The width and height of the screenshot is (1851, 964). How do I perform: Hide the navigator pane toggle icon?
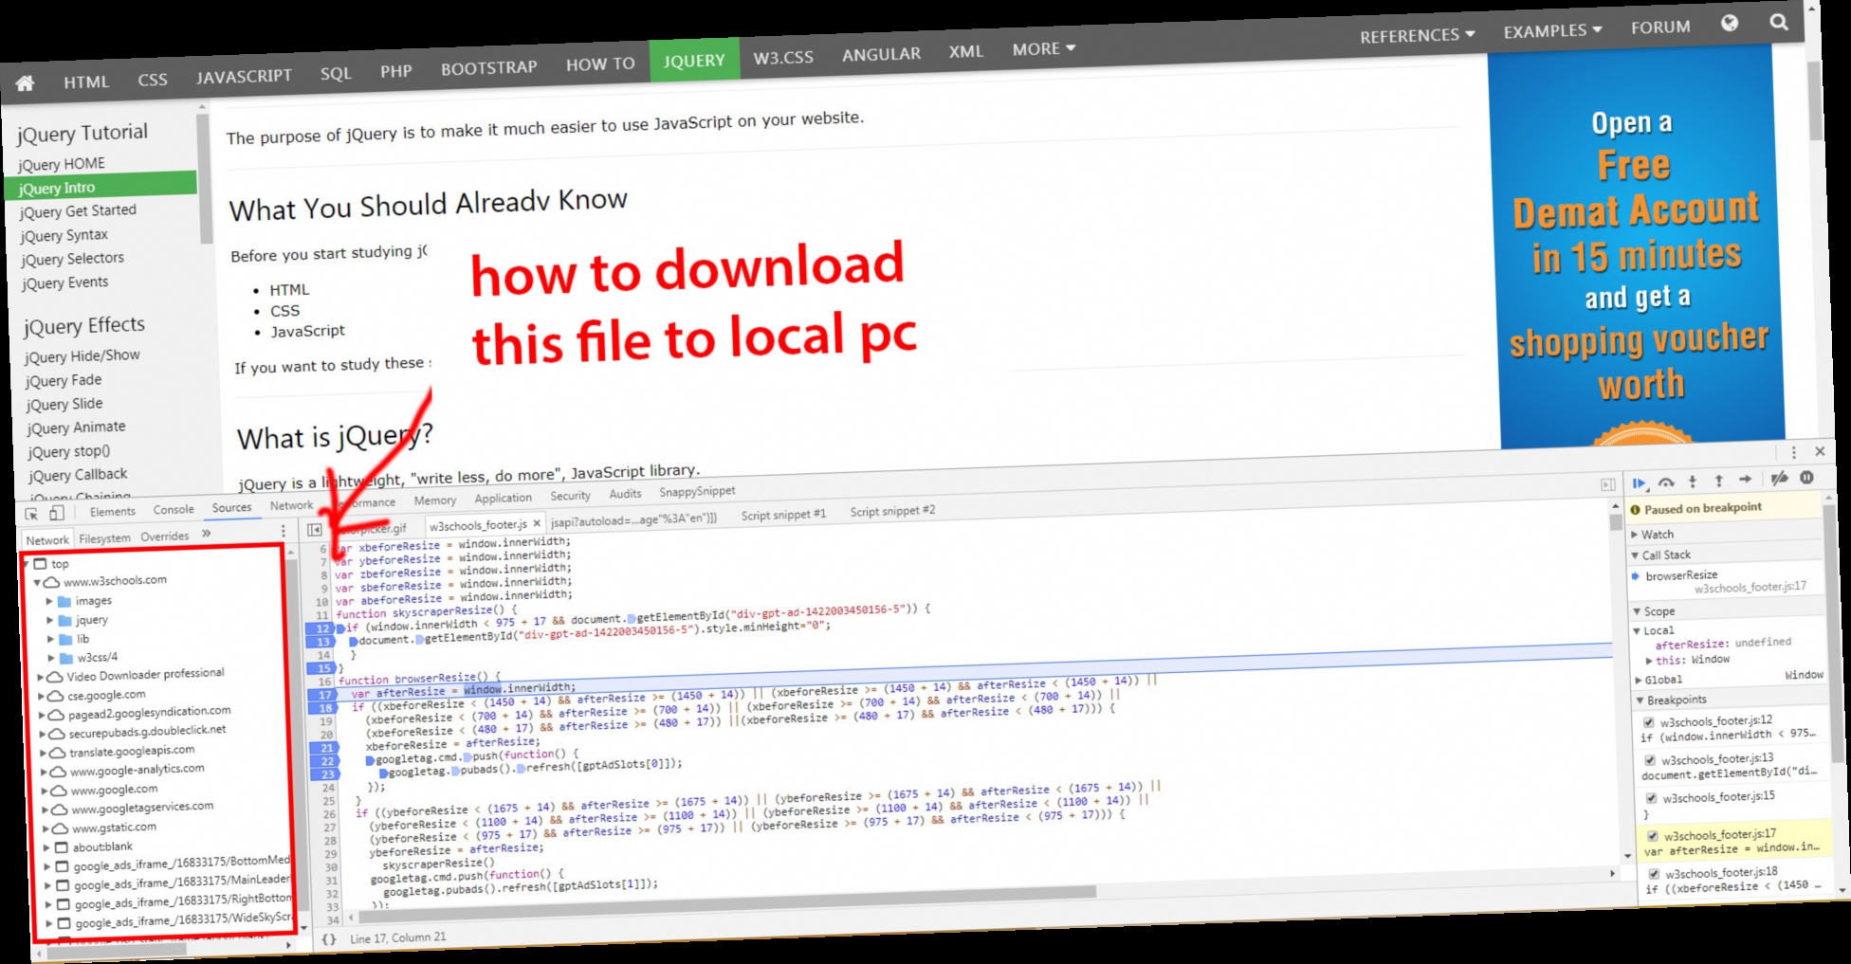315,530
